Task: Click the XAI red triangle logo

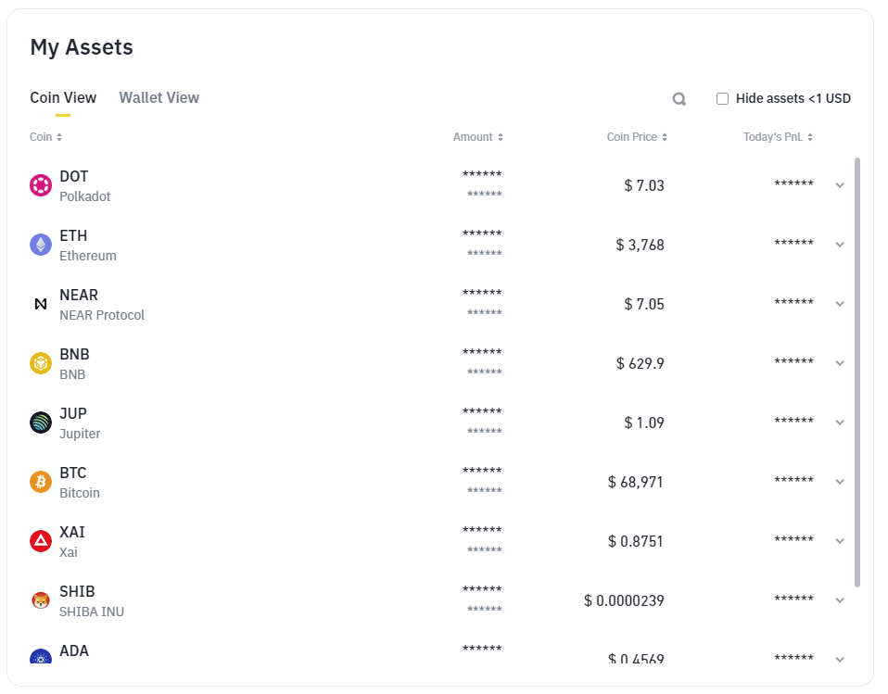Action: (41, 541)
